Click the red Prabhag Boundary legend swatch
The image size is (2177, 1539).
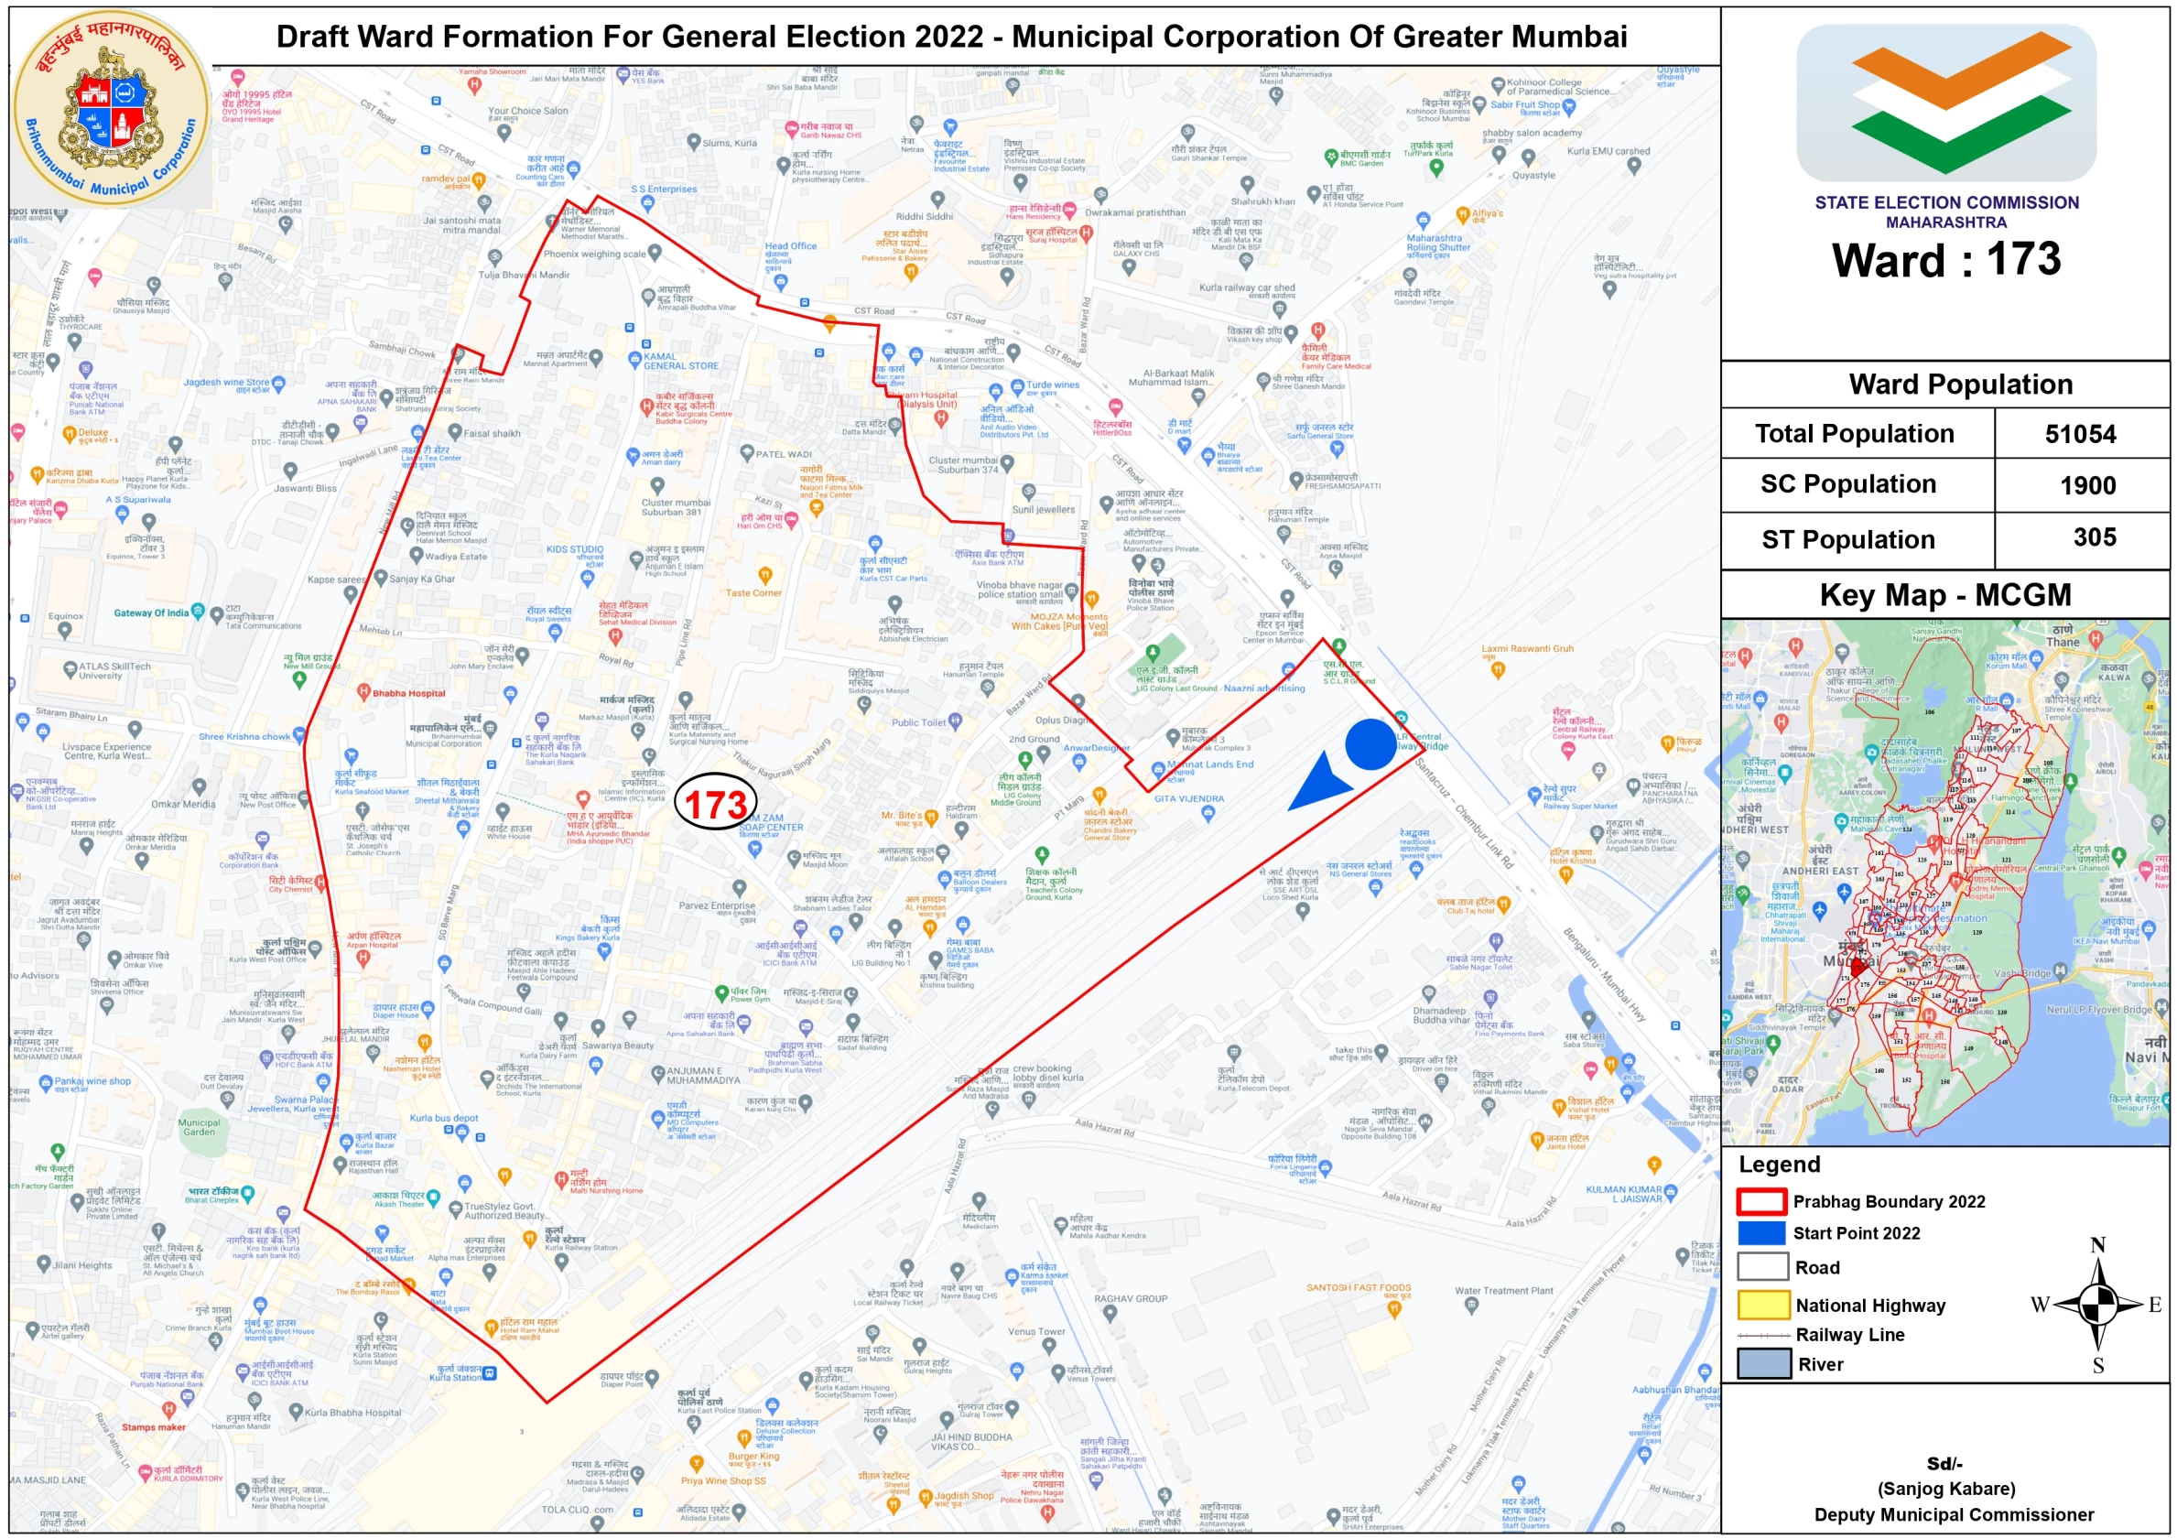tap(1761, 1201)
